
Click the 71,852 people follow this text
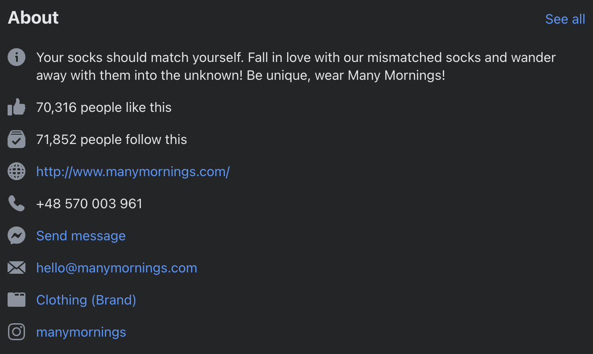pyautogui.click(x=111, y=140)
